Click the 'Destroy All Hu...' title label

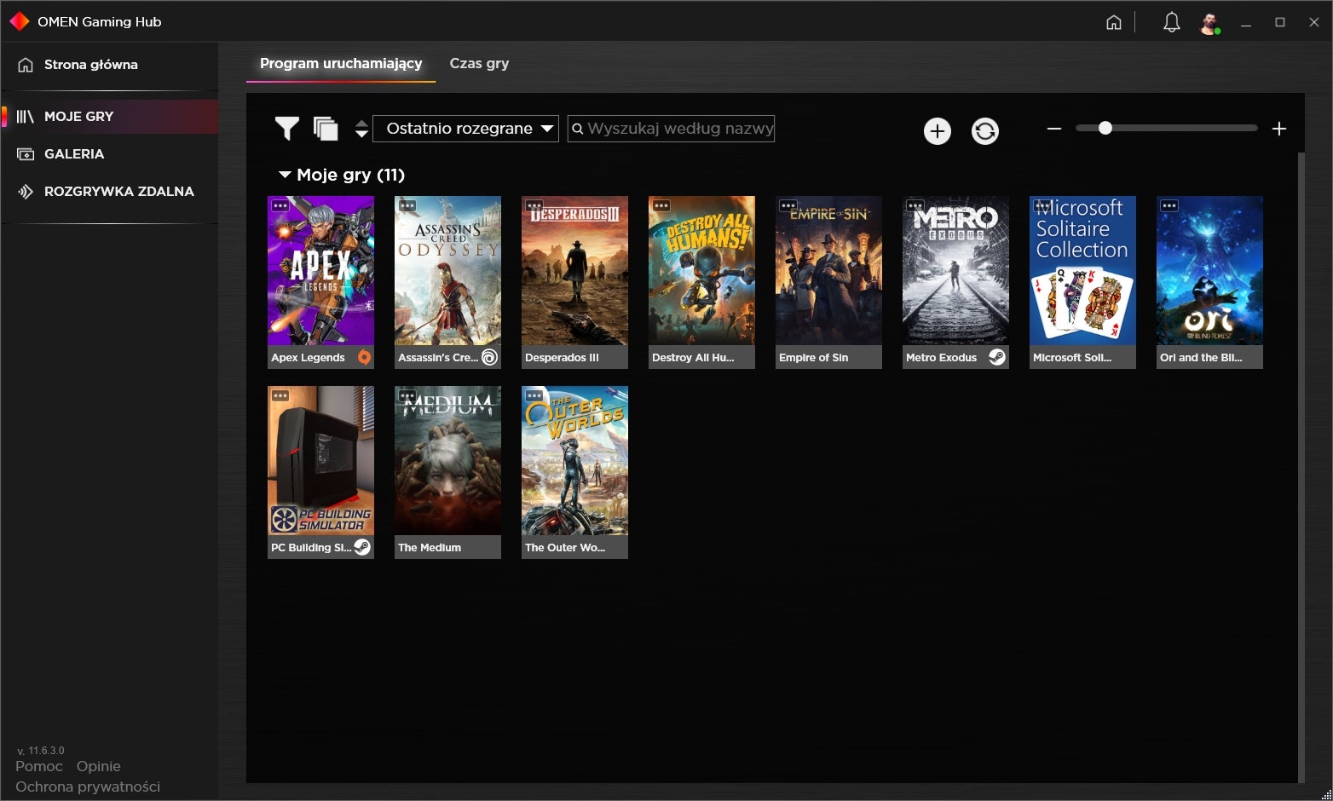[693, 358]
